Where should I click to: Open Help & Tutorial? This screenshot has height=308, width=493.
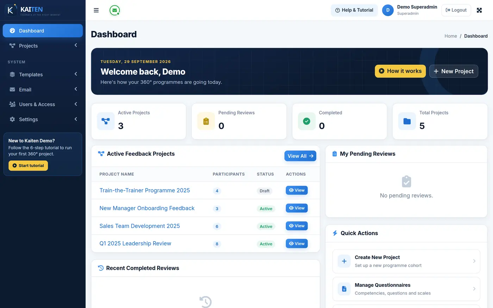click(354, 10)
